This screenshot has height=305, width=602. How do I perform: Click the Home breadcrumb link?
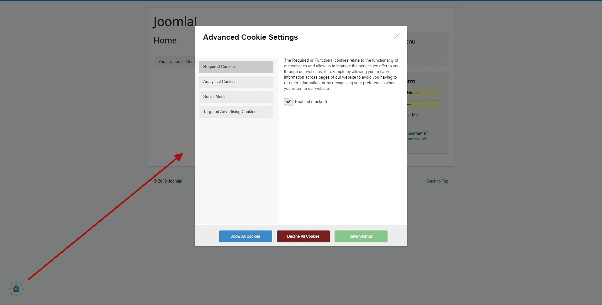[x=190, y=62]
